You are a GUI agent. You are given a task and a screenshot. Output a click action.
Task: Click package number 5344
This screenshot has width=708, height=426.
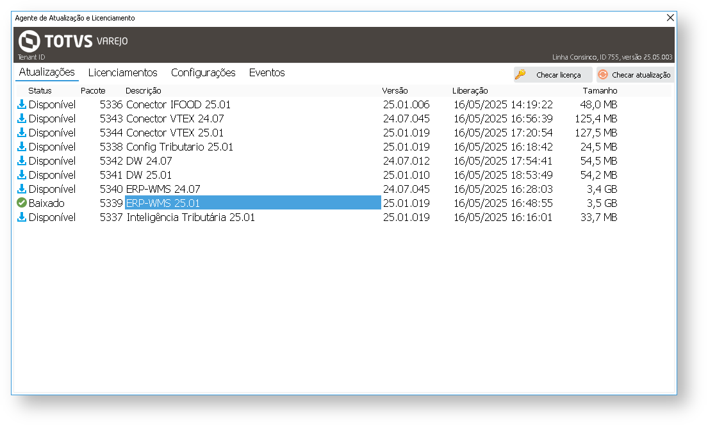111,133
